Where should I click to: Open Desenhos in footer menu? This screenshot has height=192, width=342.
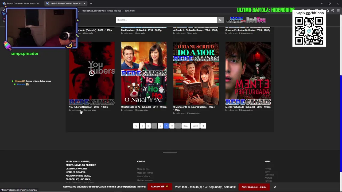click(x=269, y=175)
